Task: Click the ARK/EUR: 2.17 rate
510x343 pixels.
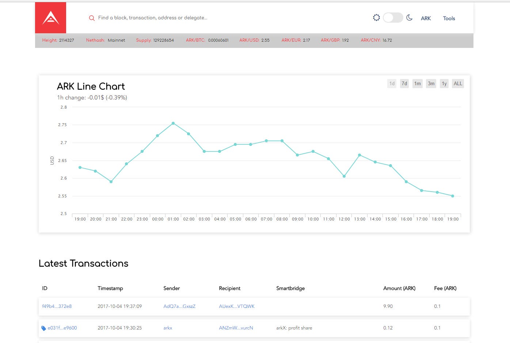Action: (x=296, y=40)
